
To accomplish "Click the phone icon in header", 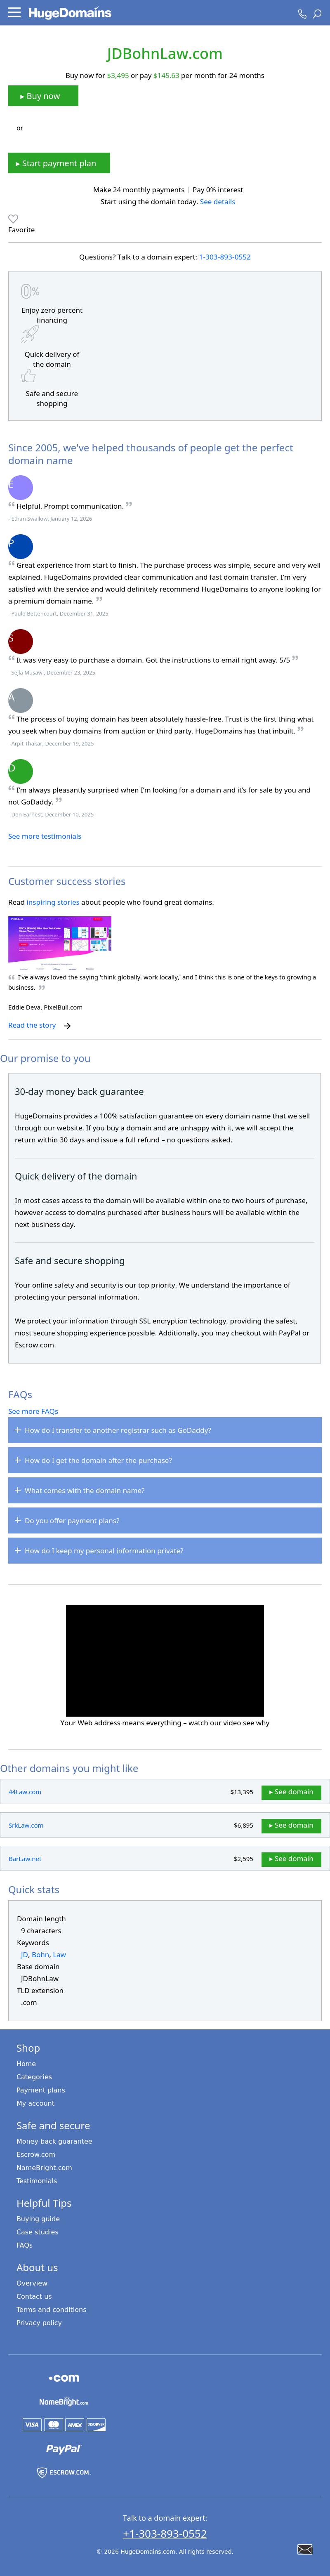I will click(x=302, y=14).
